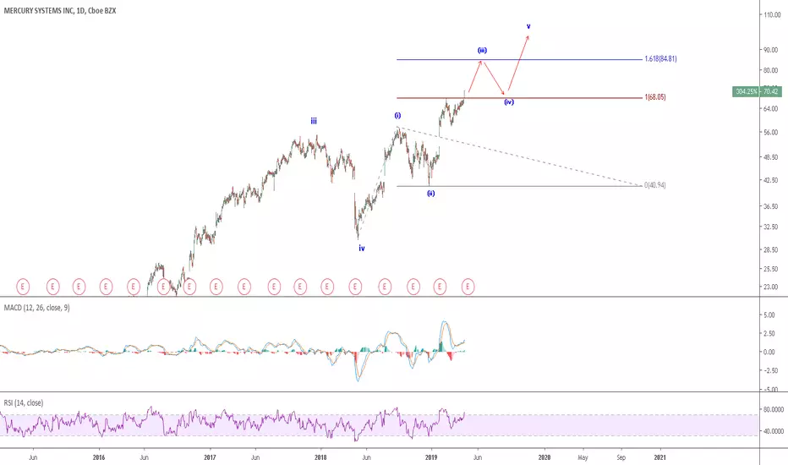Click the 40.0000 RSI scale label
The image size is (788, 465).
[774, 431]
